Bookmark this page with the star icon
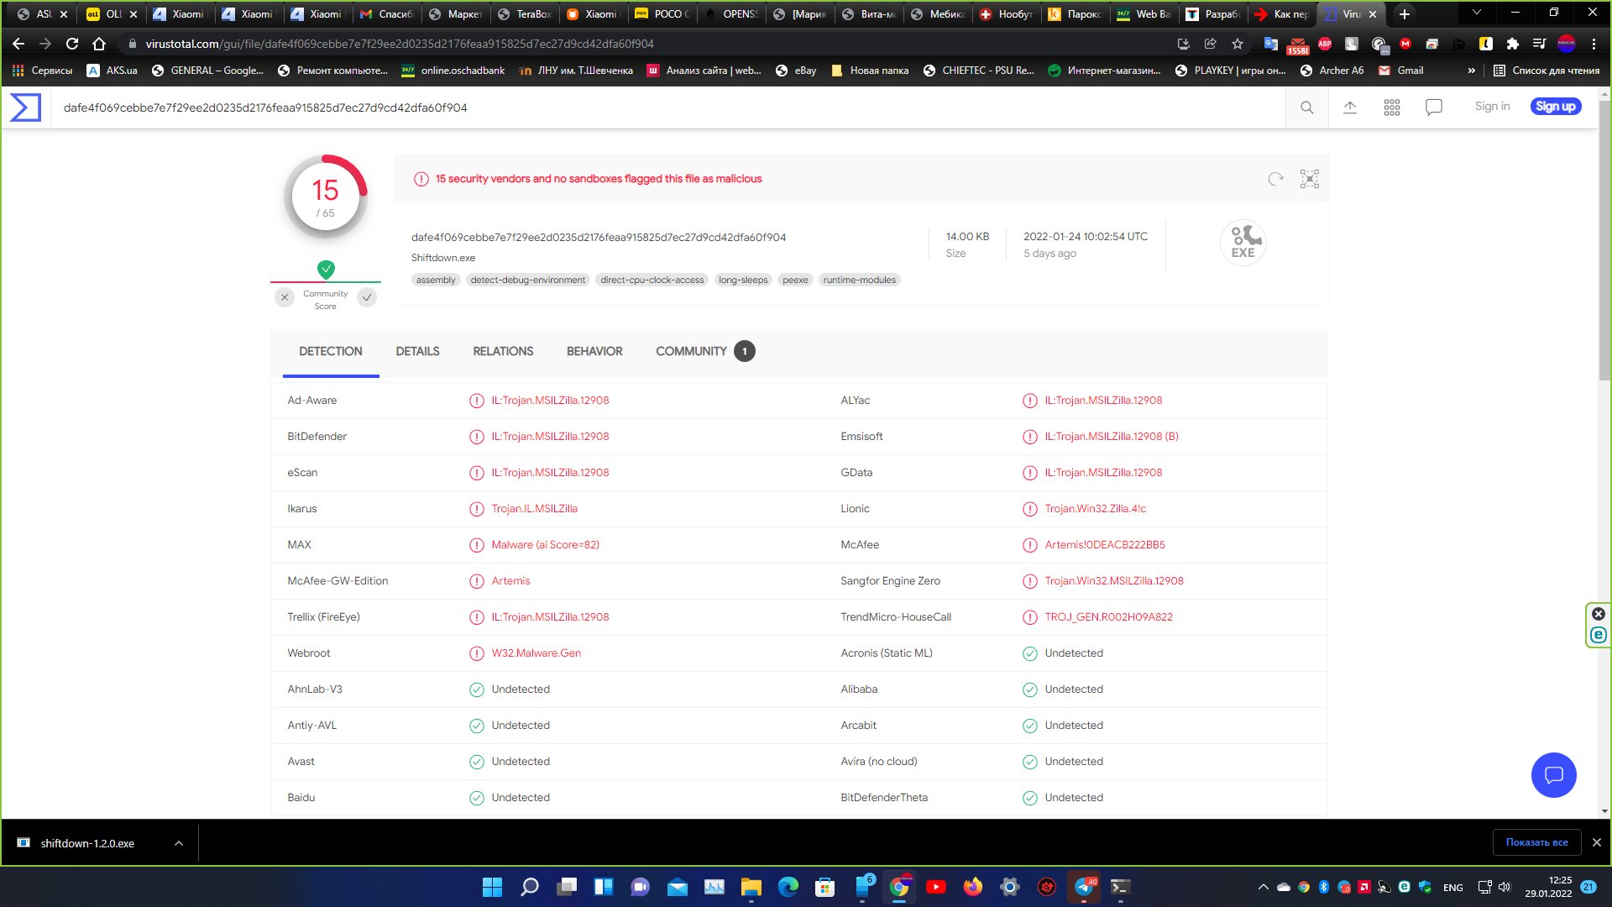1612x907 pixels. coord(1238,44)
